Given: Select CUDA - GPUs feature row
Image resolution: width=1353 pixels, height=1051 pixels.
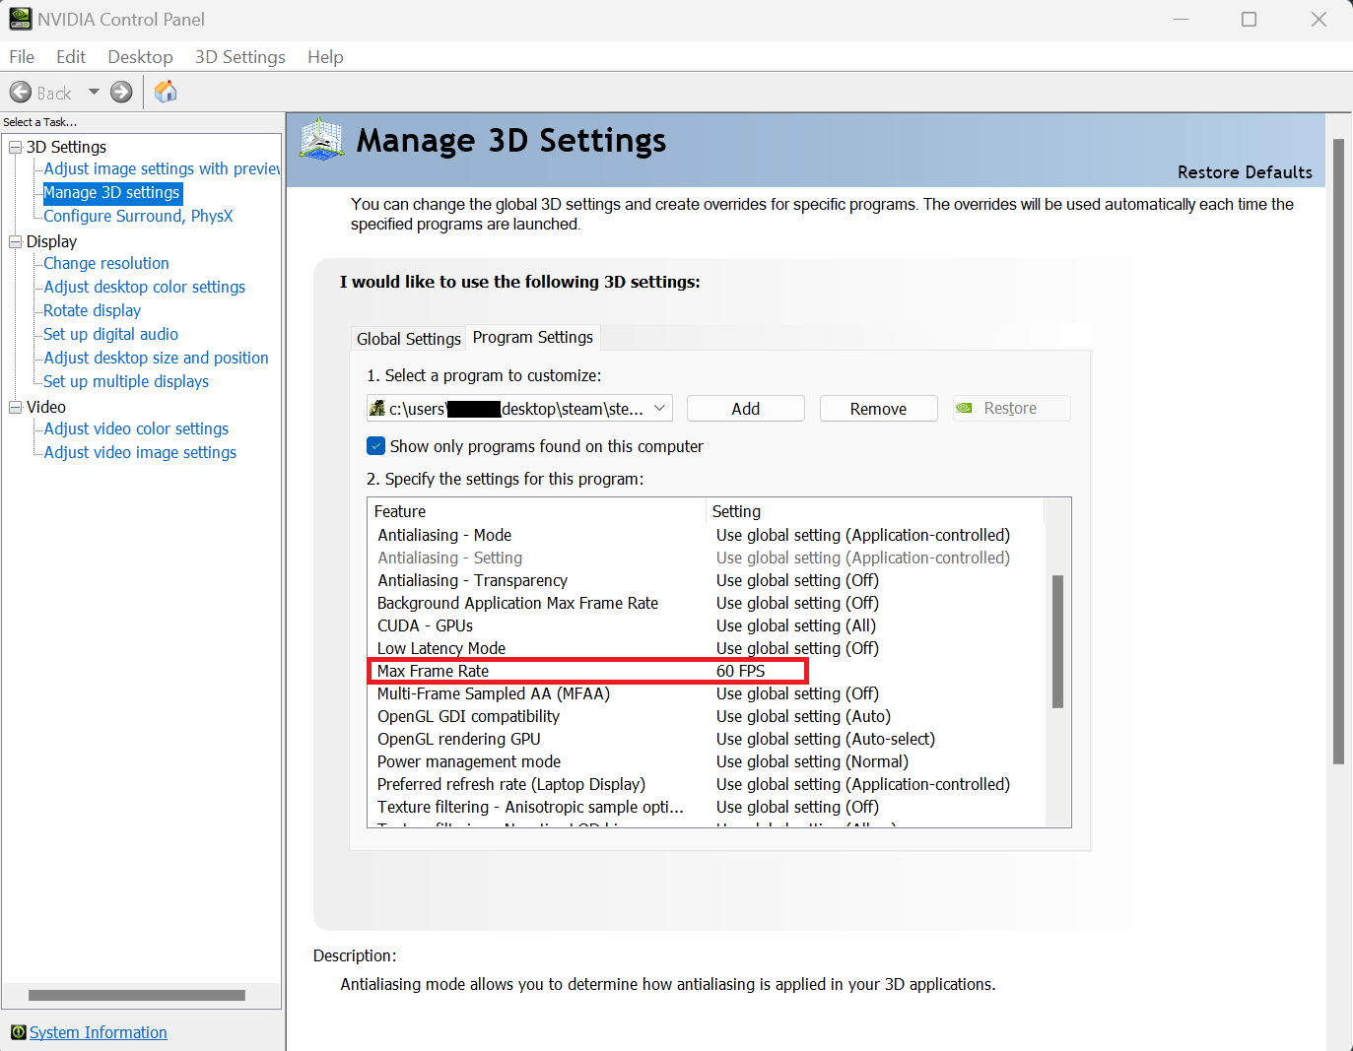Looking at the screenshot, I should [x=706, y=625].
